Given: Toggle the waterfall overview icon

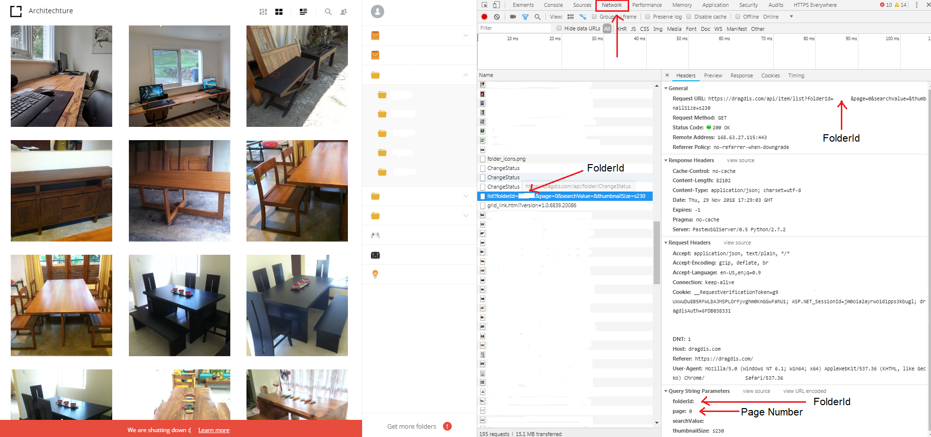Looking at the screenshot, I should tap(583, 17).
